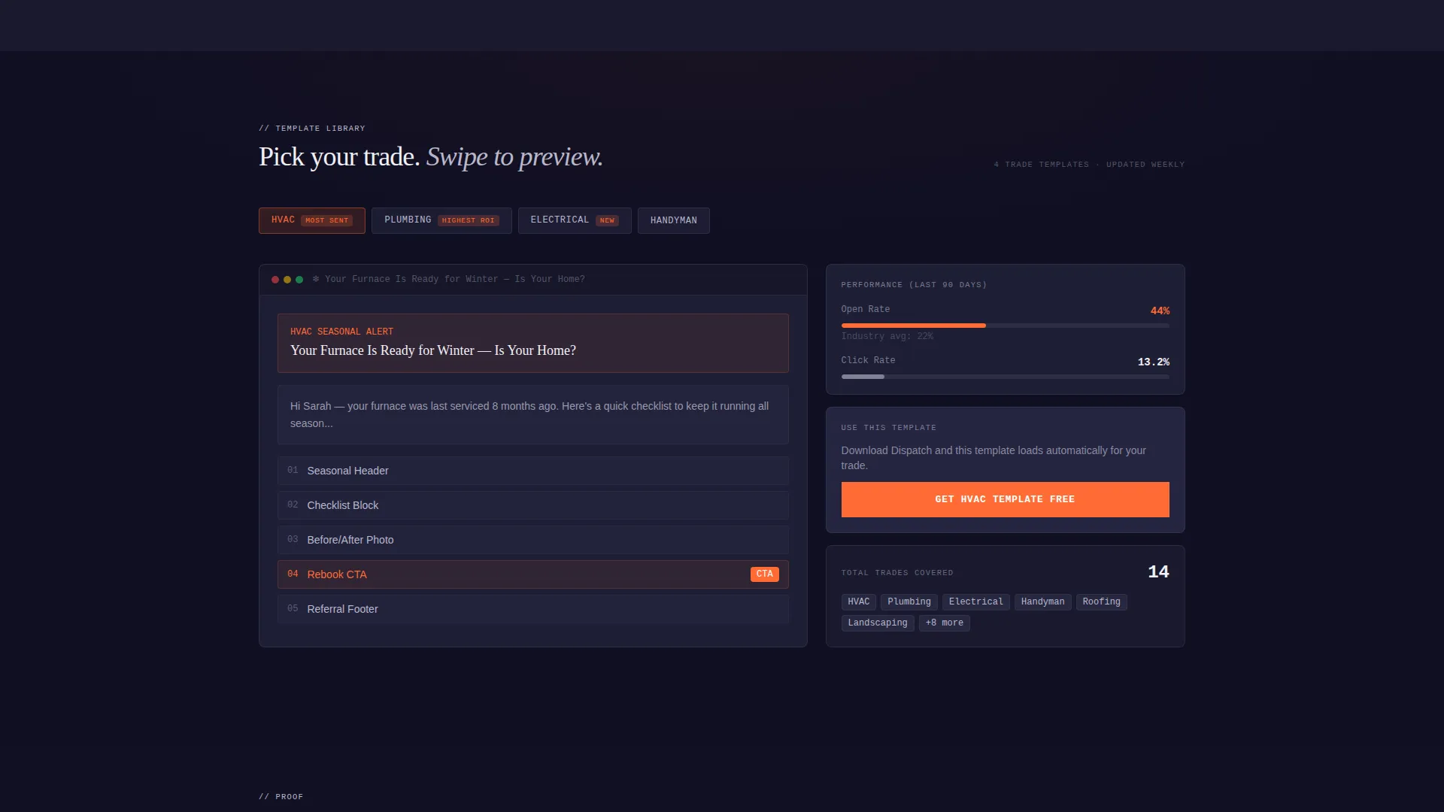The width and height of the screenshot is (1444, 812).
Task: Click the orange CTA badge on Rebook row
Action: (764, 574)
